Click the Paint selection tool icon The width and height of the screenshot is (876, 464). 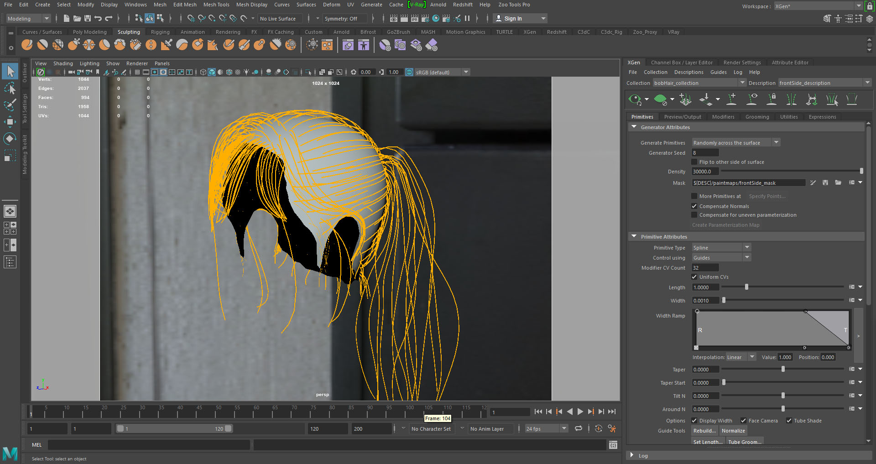coord(10,104)
